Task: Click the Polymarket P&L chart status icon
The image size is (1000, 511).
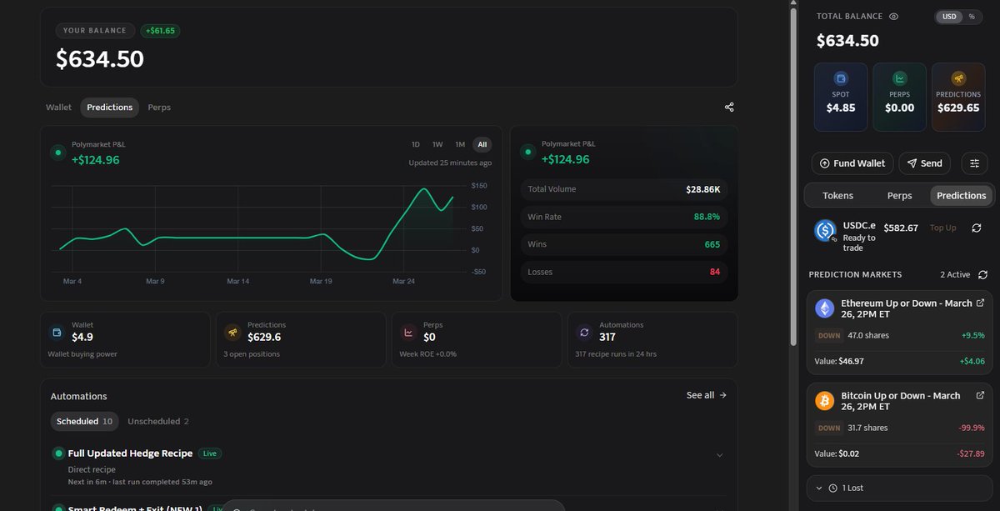Action: click(57, 153)
